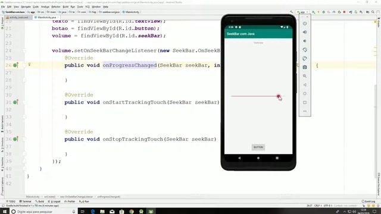Open the Tools menu
381x214 pixels.
(80, 7)
